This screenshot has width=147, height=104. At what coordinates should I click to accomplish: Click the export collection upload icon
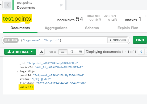[x=42, y=52]
